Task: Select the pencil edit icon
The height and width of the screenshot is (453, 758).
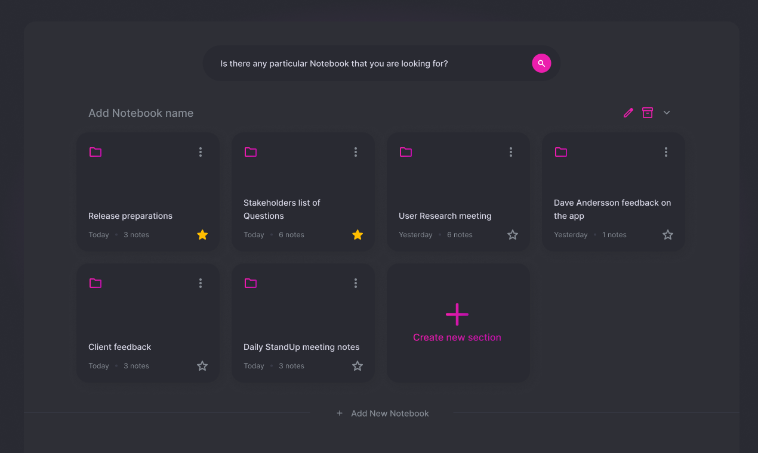Action: click(x=628, y=113)
